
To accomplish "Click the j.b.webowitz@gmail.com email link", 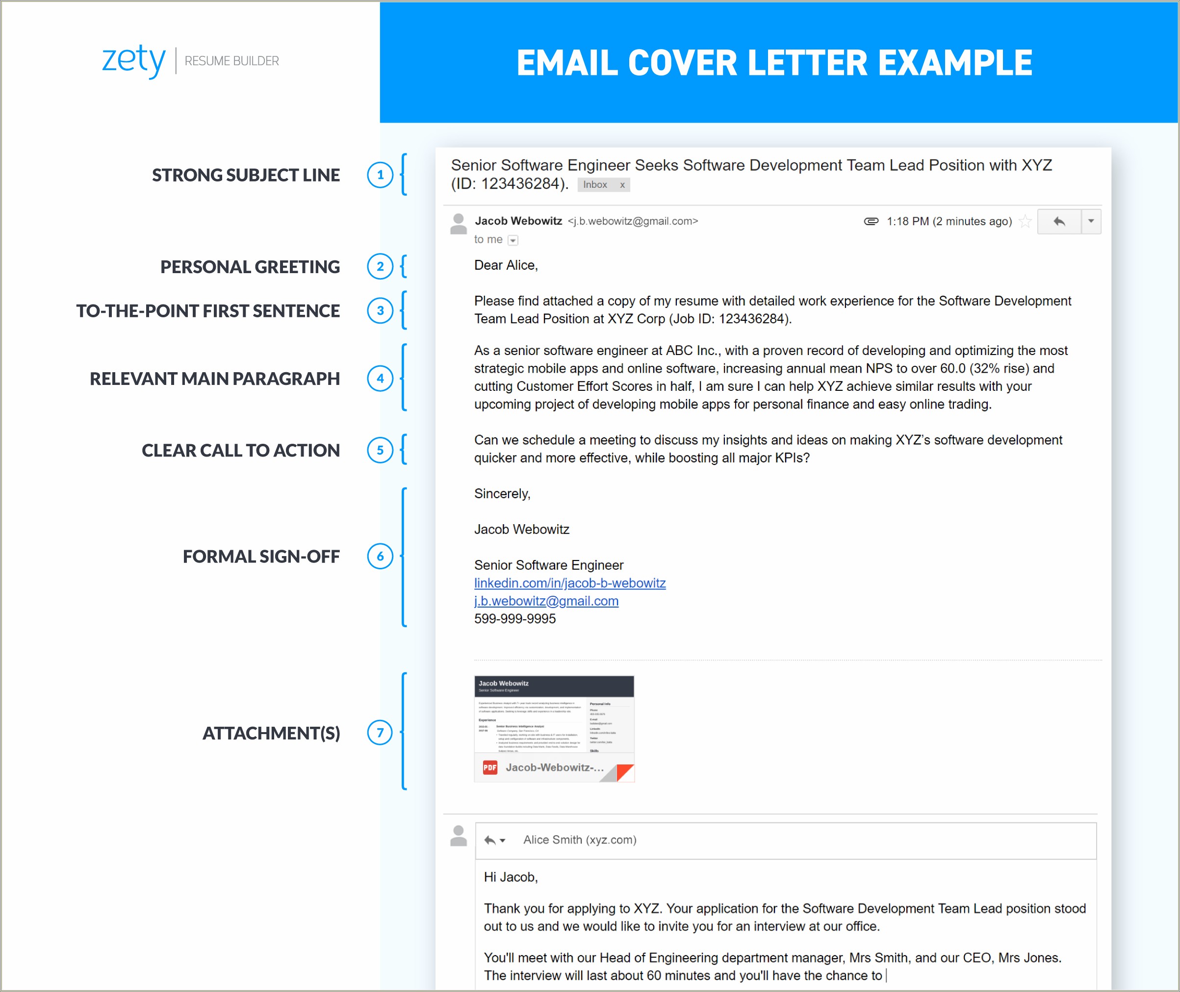I will pyautogui.click(x=543, y=599).
